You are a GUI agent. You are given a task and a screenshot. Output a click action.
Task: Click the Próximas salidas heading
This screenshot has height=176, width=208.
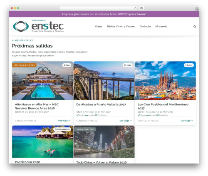click(x=32, y=46)
